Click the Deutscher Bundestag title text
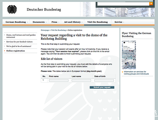This screenshot has width=158, height=120. coord(44,9)
